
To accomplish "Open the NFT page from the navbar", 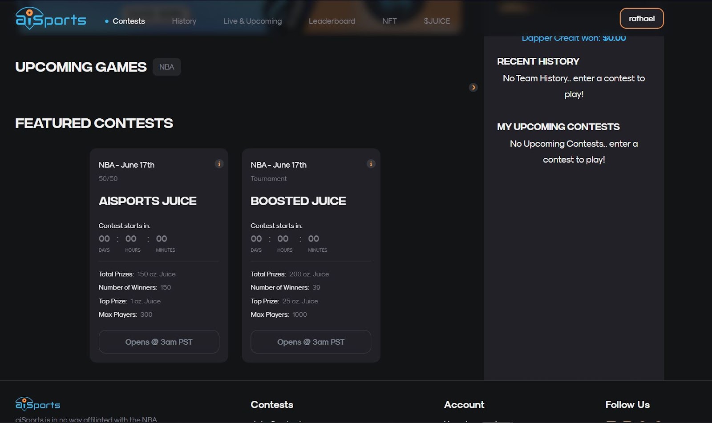I will point(389,21).
